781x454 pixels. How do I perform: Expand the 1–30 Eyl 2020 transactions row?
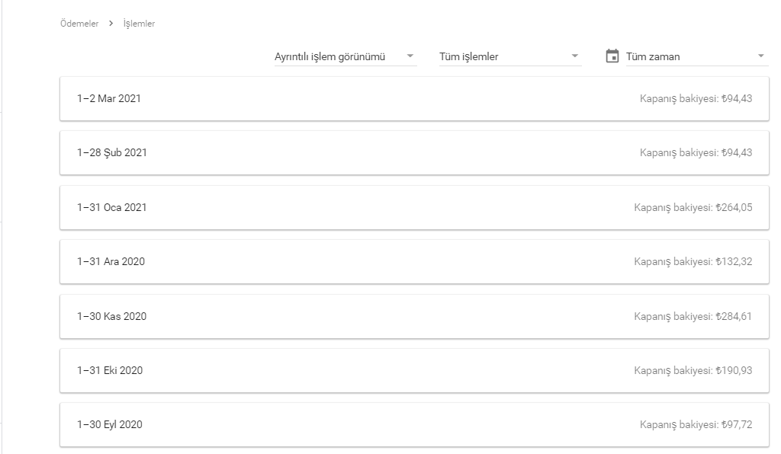414,424
